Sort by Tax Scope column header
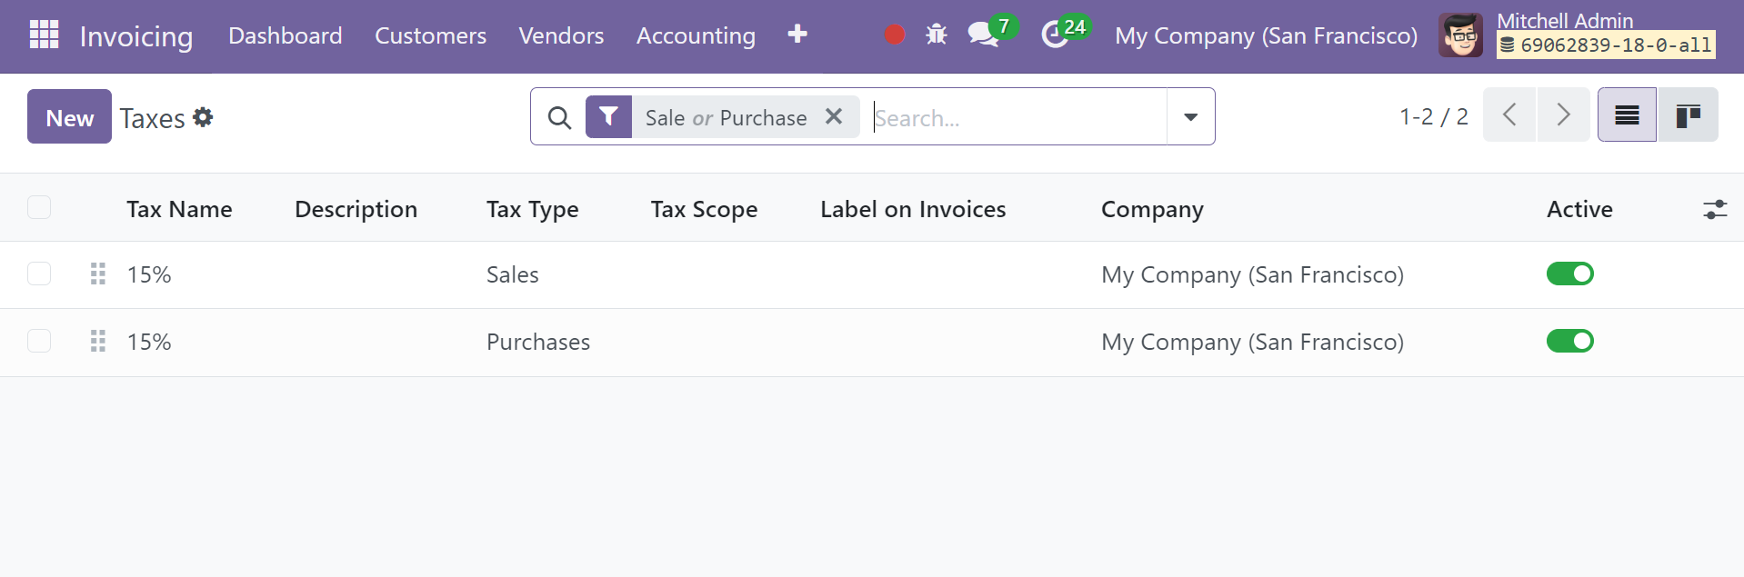The height and width of the screenshot is (577, 1744). click(x=704, y=209)
